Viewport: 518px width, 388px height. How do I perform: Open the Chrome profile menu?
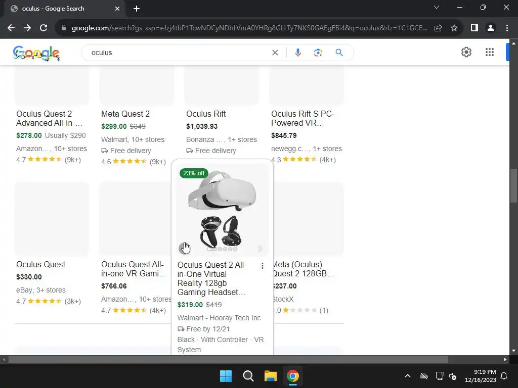click(x=491, y=28)
